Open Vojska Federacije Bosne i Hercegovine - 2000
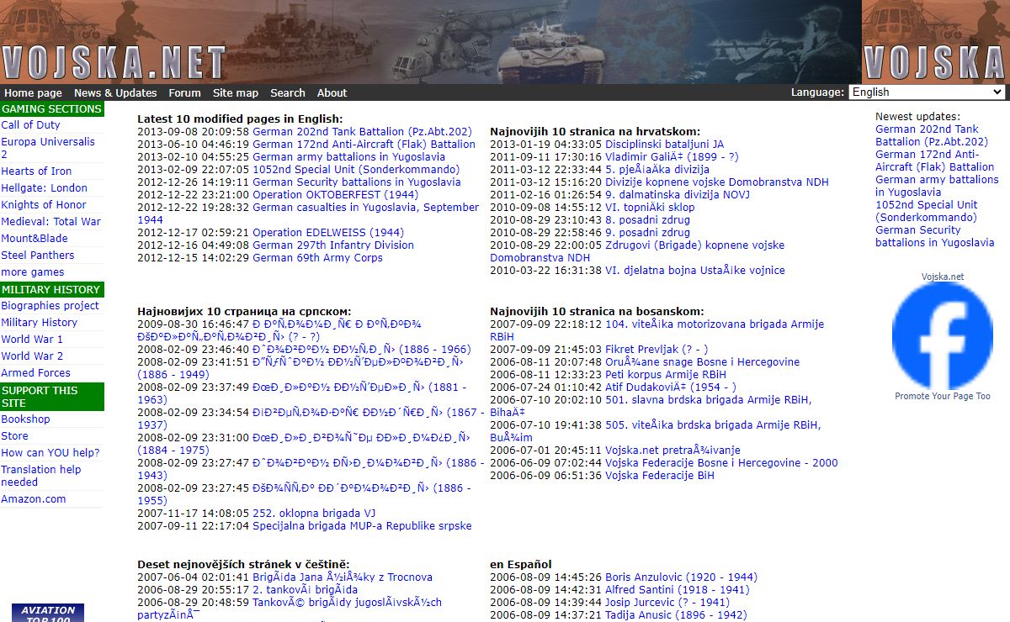 tap(721, 463)
